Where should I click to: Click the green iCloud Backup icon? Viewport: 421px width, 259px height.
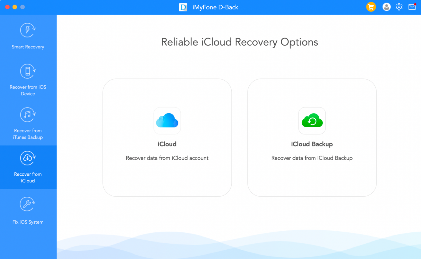312,121
